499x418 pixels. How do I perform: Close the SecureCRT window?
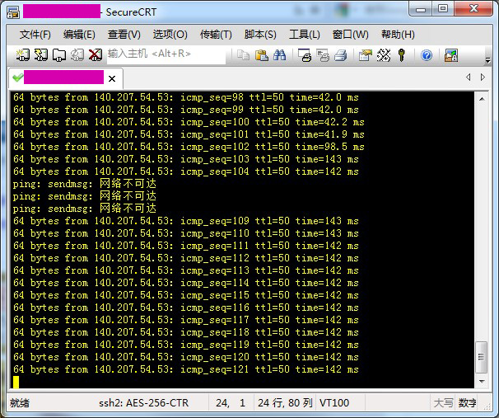point(473,9)
